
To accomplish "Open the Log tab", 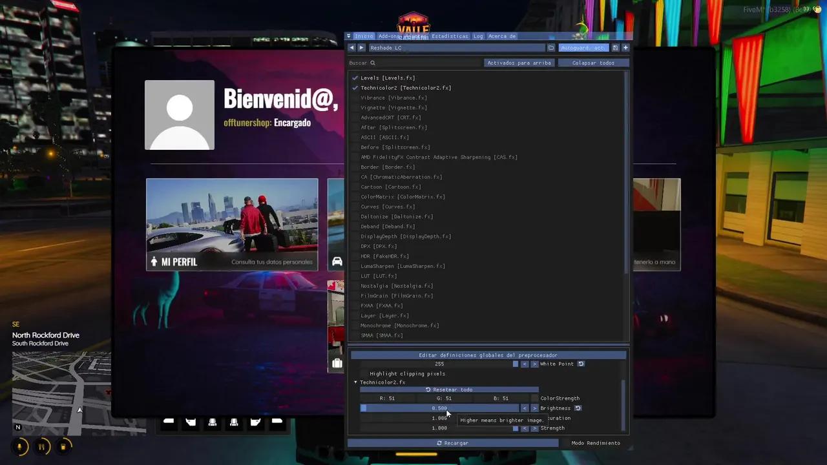I will [478, 36].
